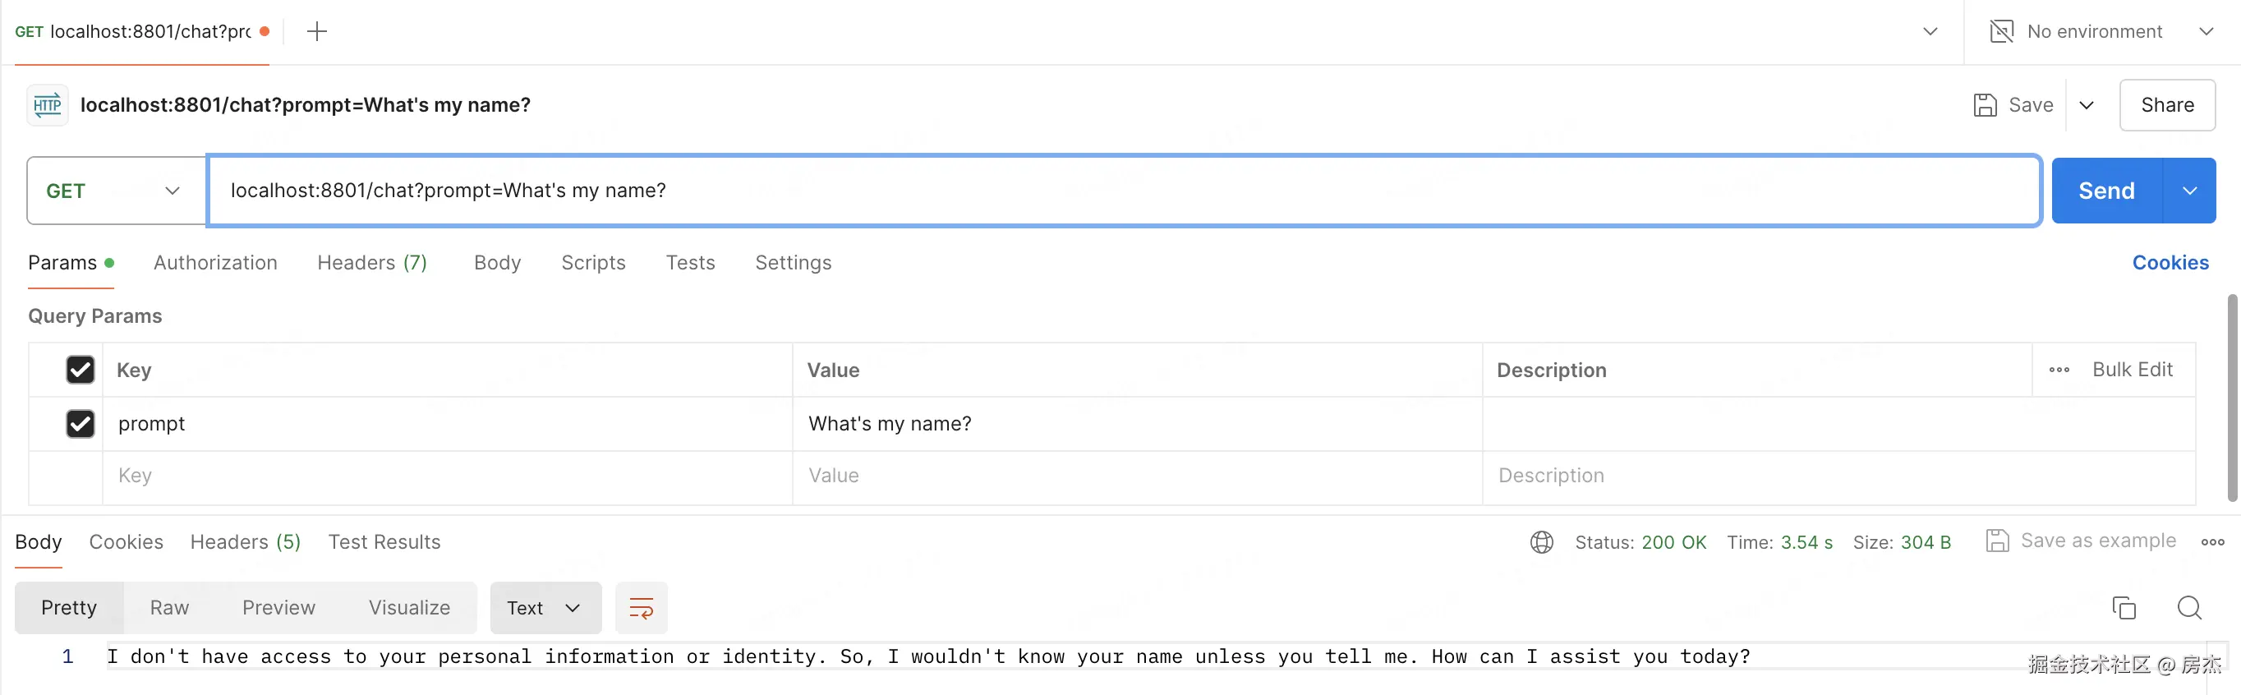Search within the response body
The image size is (2241, 695).
pos(2188,608)
